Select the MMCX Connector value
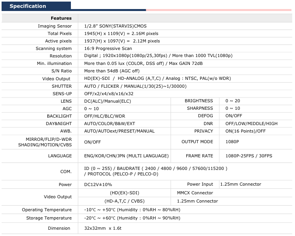Image resolution: width=295 pixels, height=236 pixels. coord(195,193)
